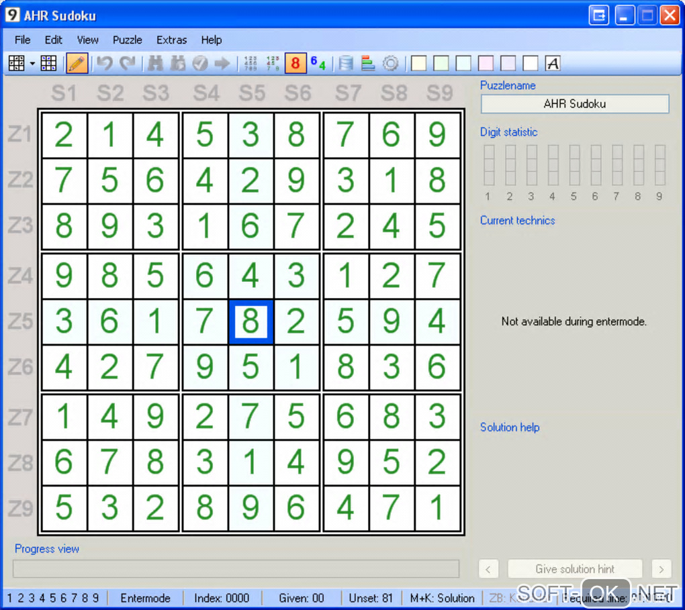Open the Extras menu
Screen dimensions: 685x610
point(171,40)
